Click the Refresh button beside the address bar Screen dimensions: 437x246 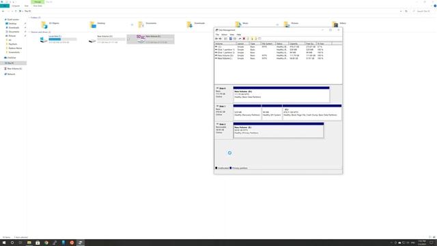(406, 11)
